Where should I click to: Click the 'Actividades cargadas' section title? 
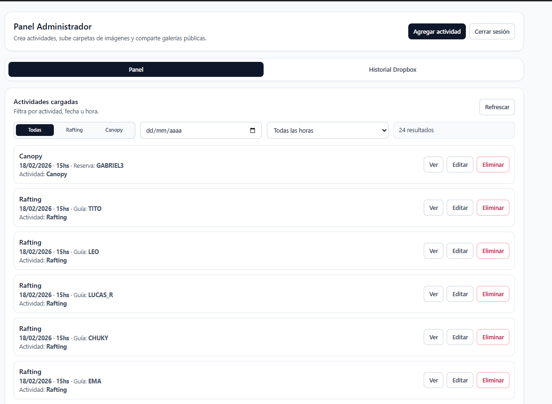[x=46, y=102]
